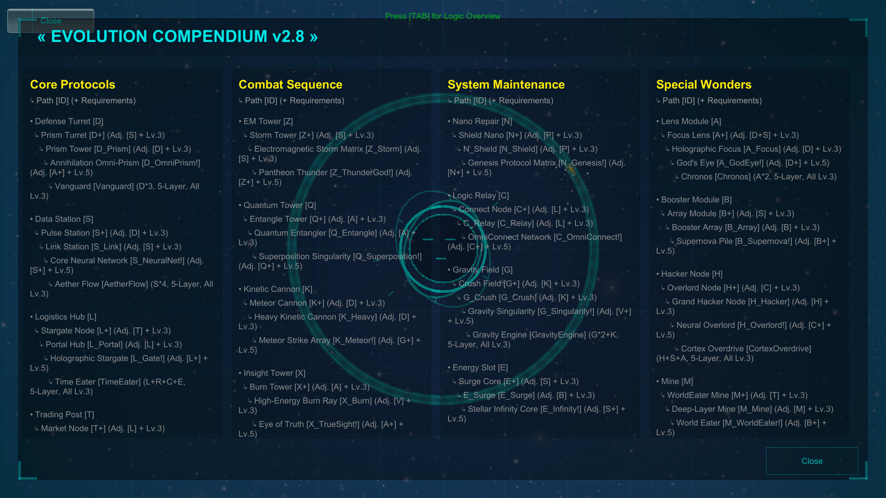The image size is (886, 498).
Task: Select the Defense Turret [D] entry
Action: coord(66,121)
